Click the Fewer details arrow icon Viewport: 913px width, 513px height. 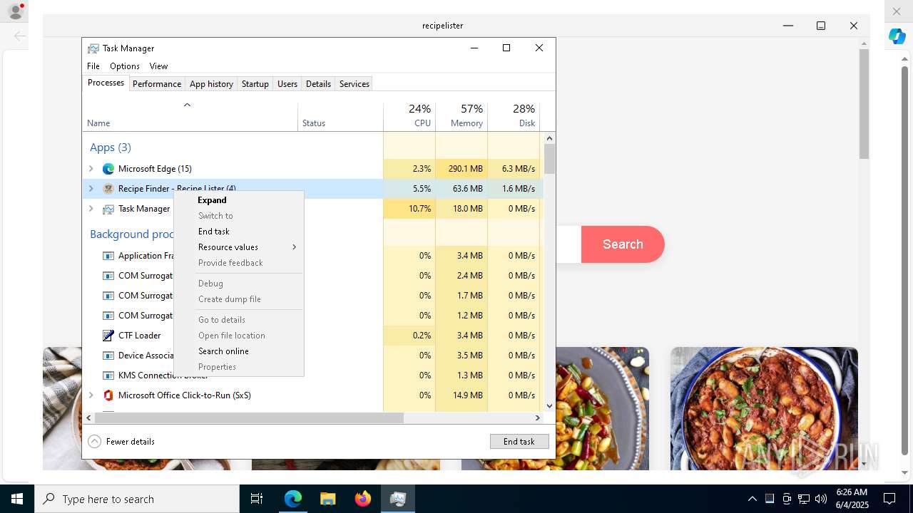pyautogui.click(x=94, y=442)
